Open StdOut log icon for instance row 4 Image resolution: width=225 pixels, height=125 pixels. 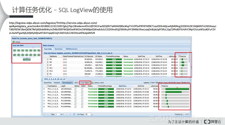(x=76, y=101)
